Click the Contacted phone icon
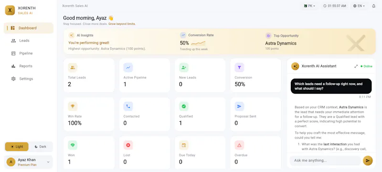 (128, 106)
